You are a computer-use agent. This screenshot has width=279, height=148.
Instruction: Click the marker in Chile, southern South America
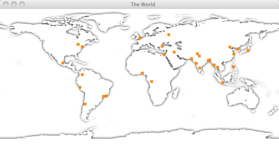(85, 104)
